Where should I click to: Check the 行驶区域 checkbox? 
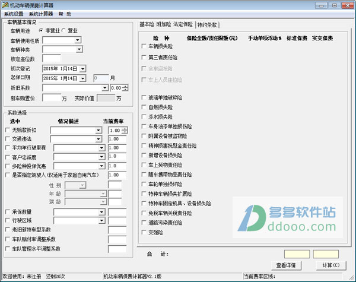pos(8,220)
